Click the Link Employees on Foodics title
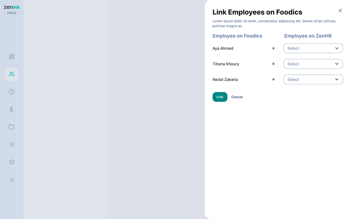This screenshot has height=219, width=351. coord(257,12)
